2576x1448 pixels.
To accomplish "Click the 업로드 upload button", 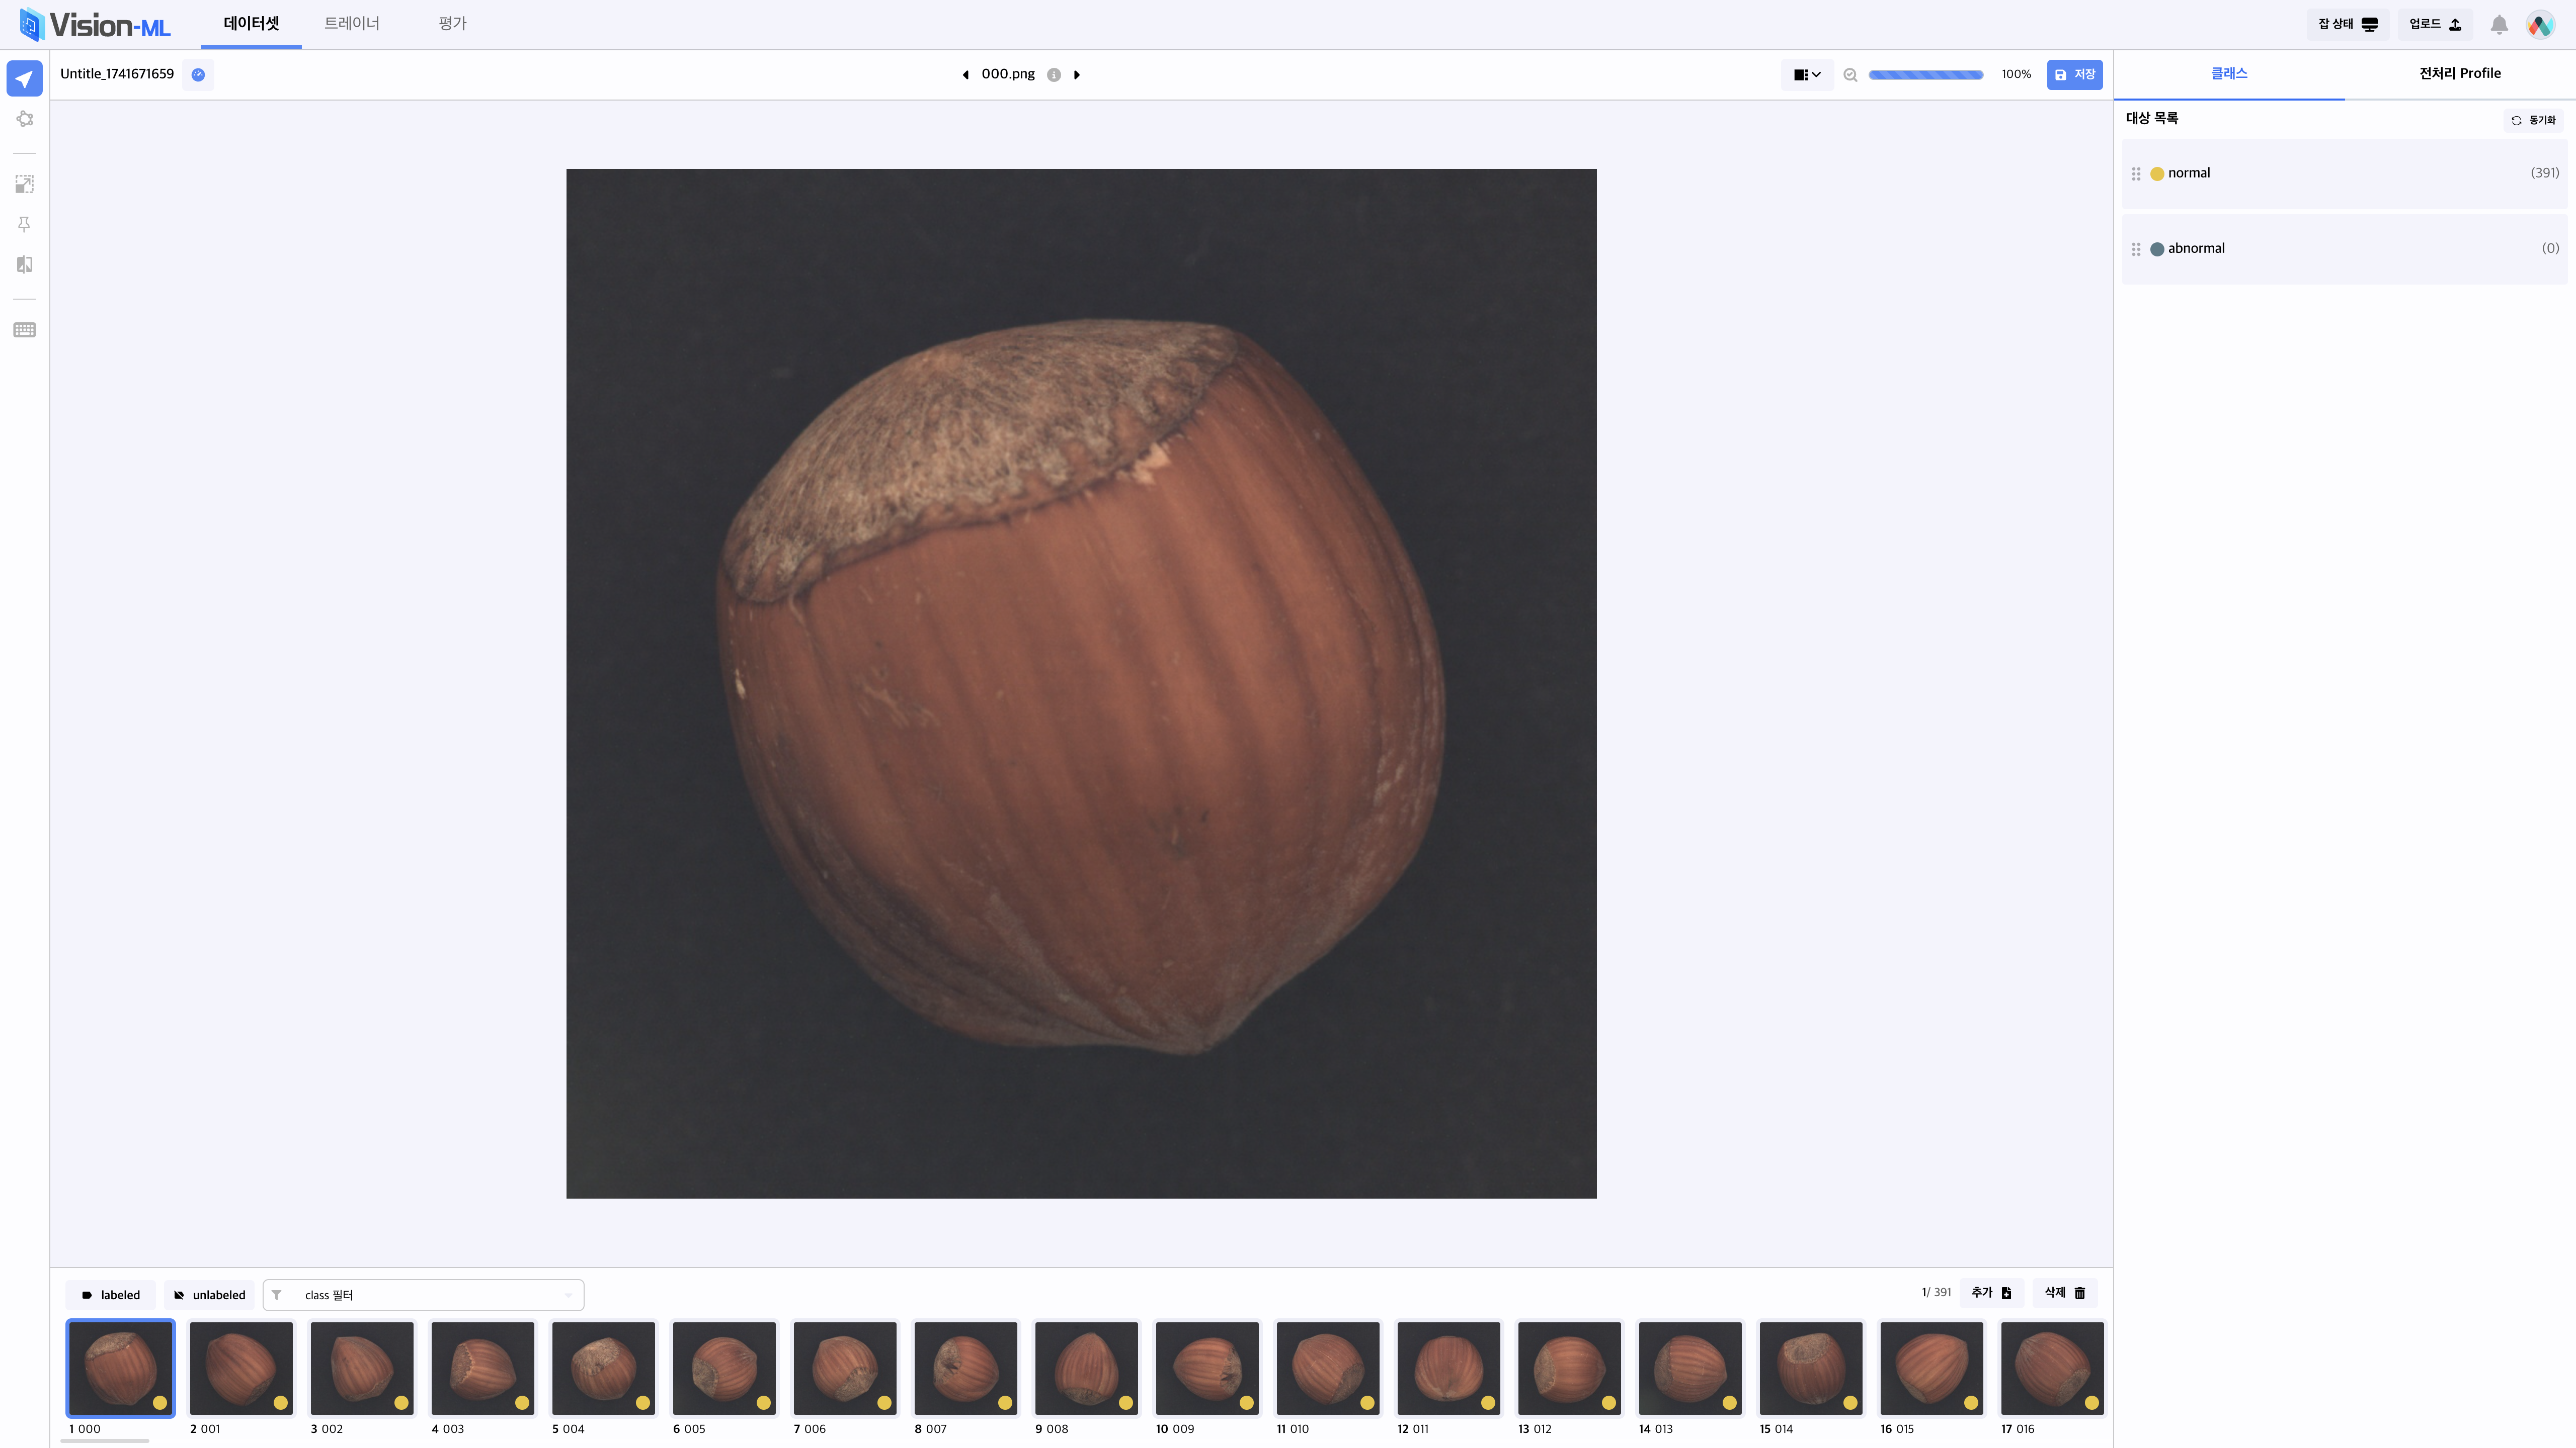I will click(x=2435, y=25).
